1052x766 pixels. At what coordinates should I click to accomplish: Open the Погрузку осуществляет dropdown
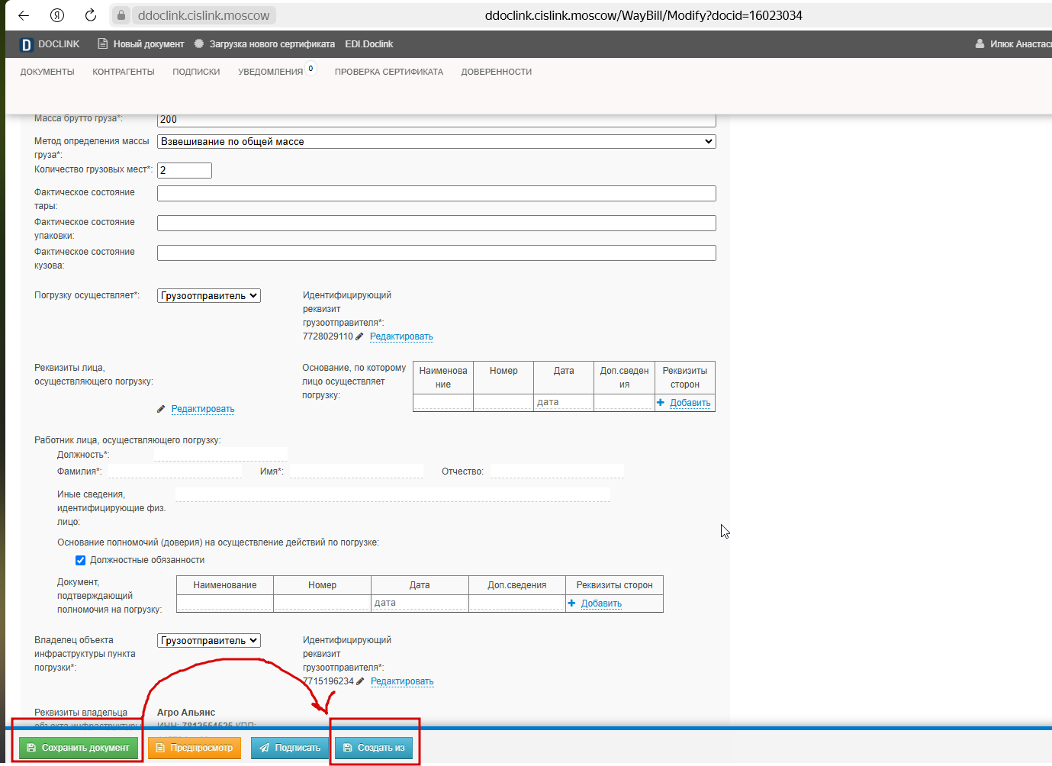point(209,296)
